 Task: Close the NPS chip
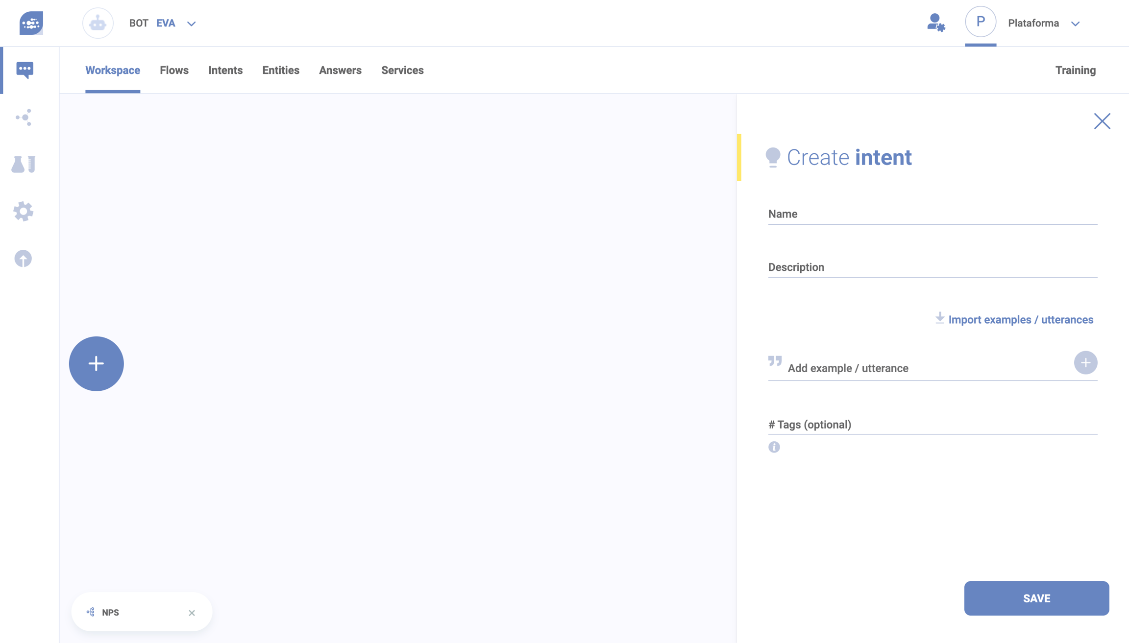click(x=192, y=613)
